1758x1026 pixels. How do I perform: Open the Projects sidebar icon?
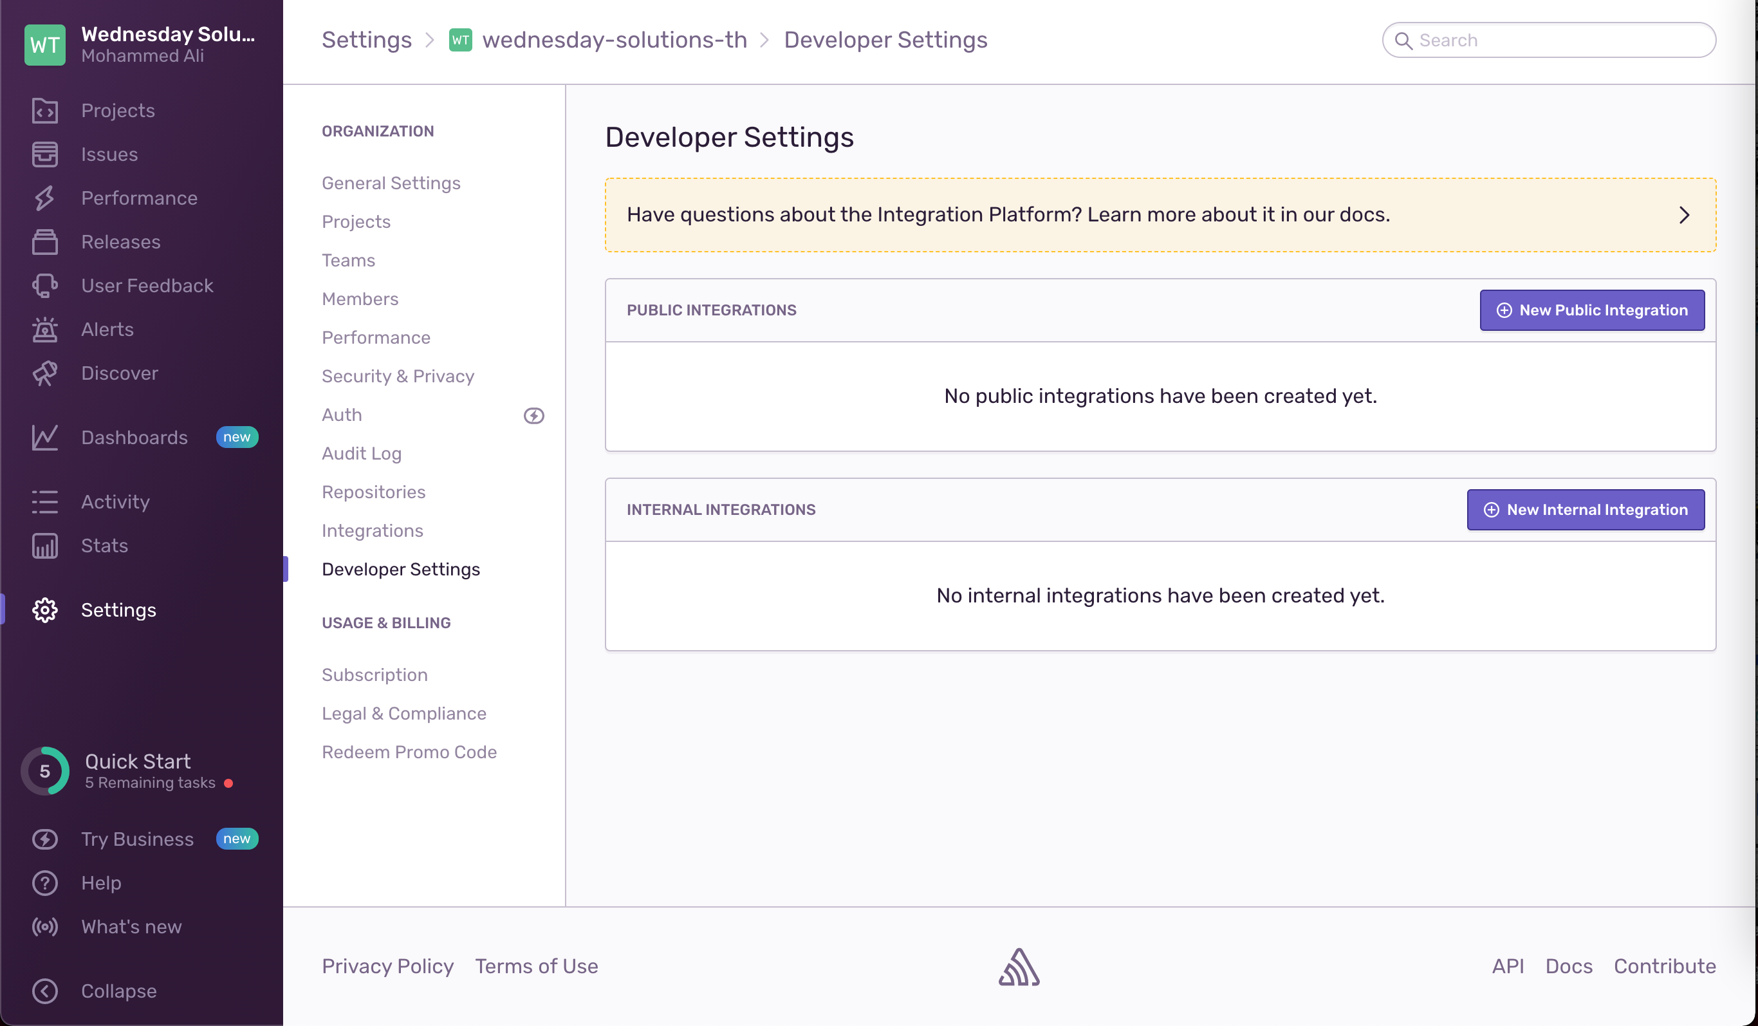[44, 110]
